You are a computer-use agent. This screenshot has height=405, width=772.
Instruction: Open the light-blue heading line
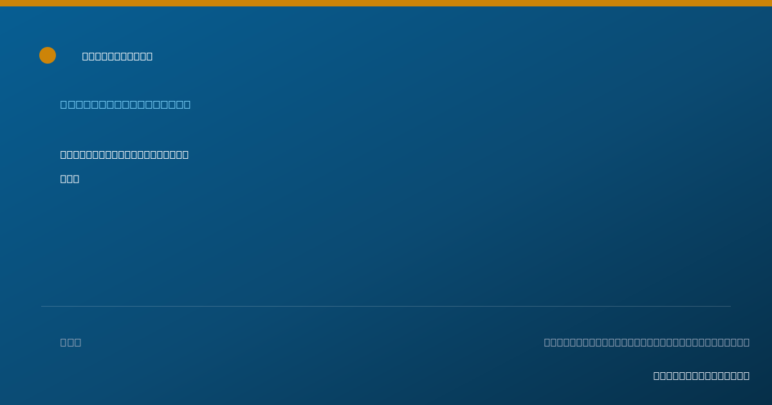(x=125, y=104)
